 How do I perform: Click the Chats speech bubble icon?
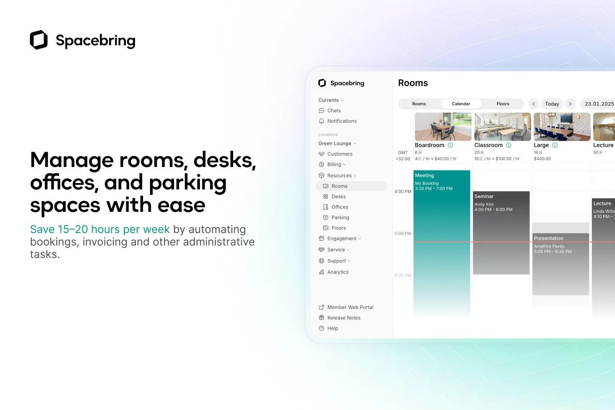(321, 110)
